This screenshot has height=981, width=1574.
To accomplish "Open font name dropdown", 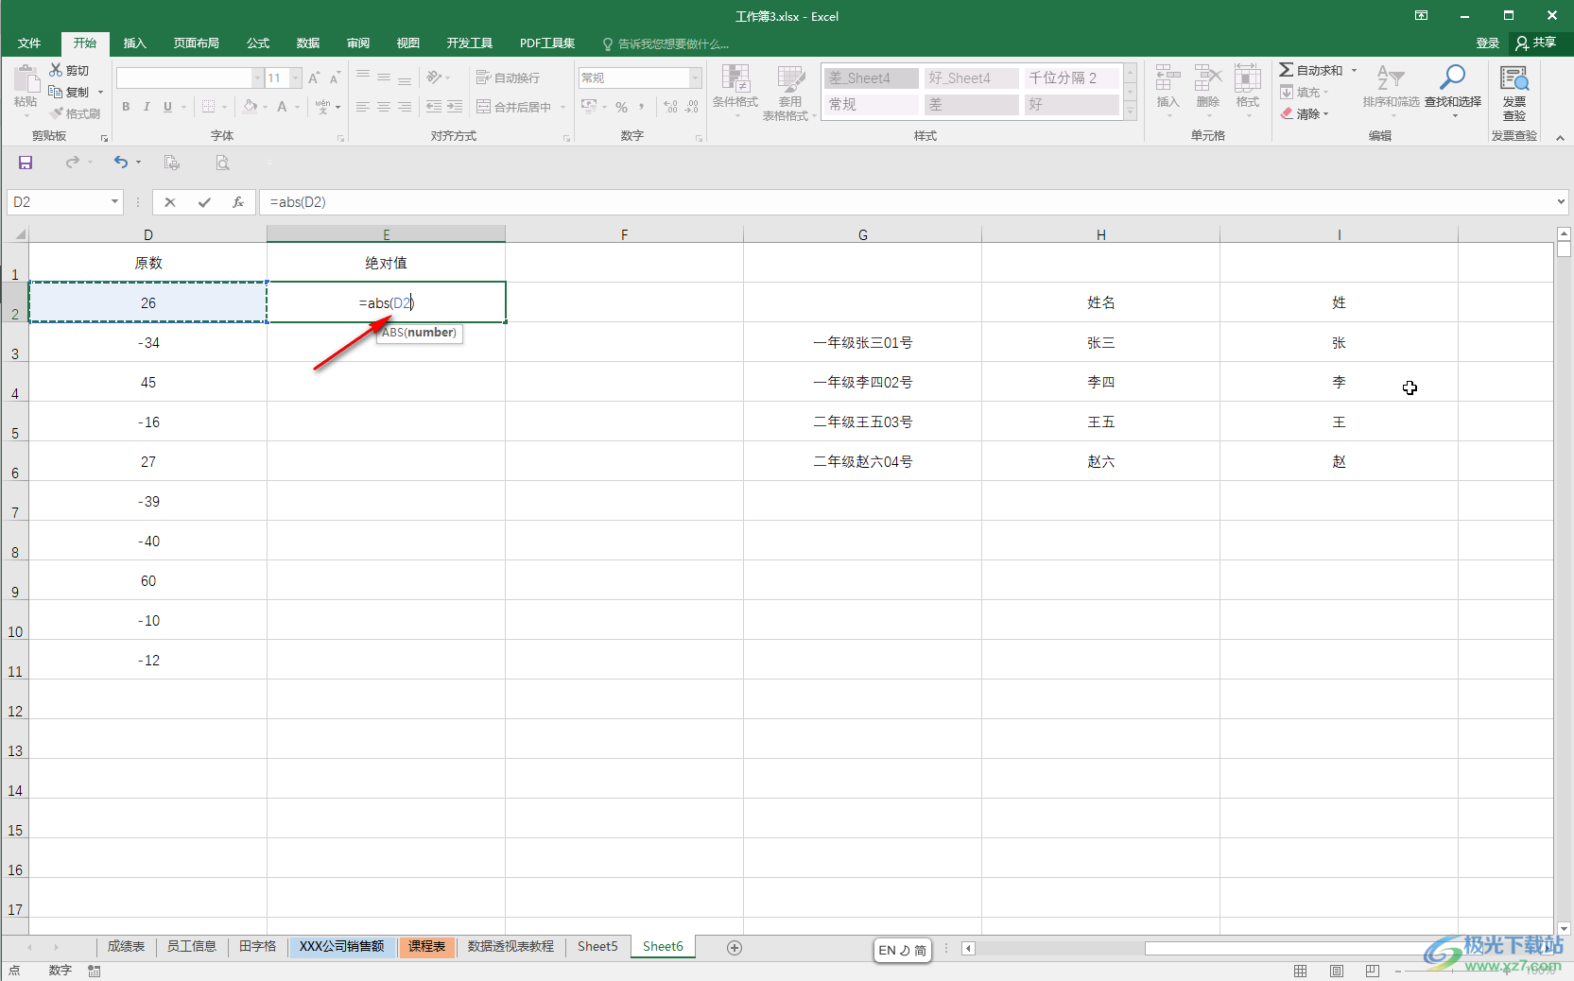I will point(257,77).
